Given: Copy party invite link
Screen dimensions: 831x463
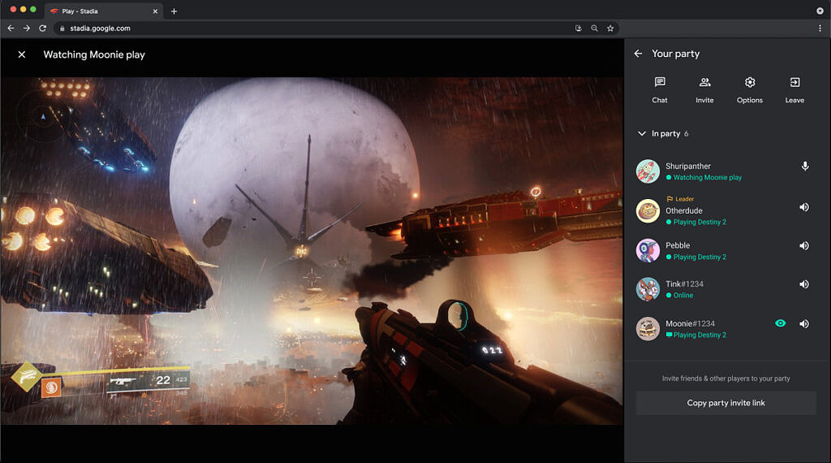Looking at the screenshot, I should tap(726, 403).
